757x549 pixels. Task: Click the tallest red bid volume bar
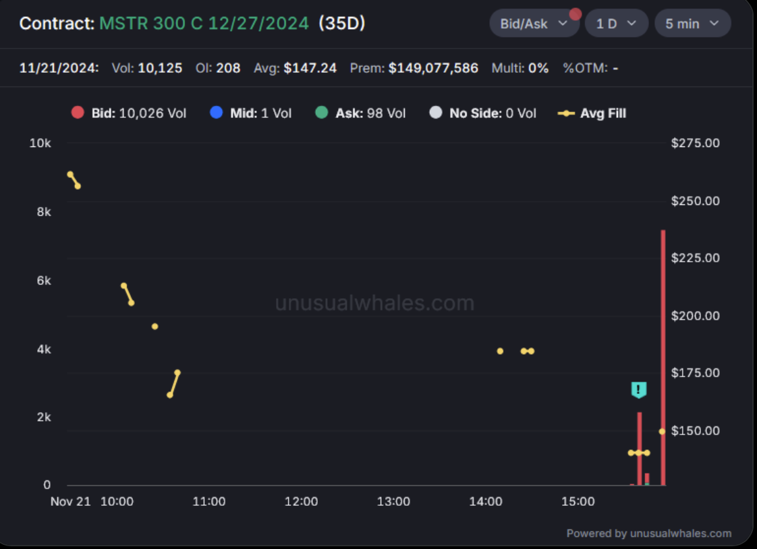pos(663,357)
